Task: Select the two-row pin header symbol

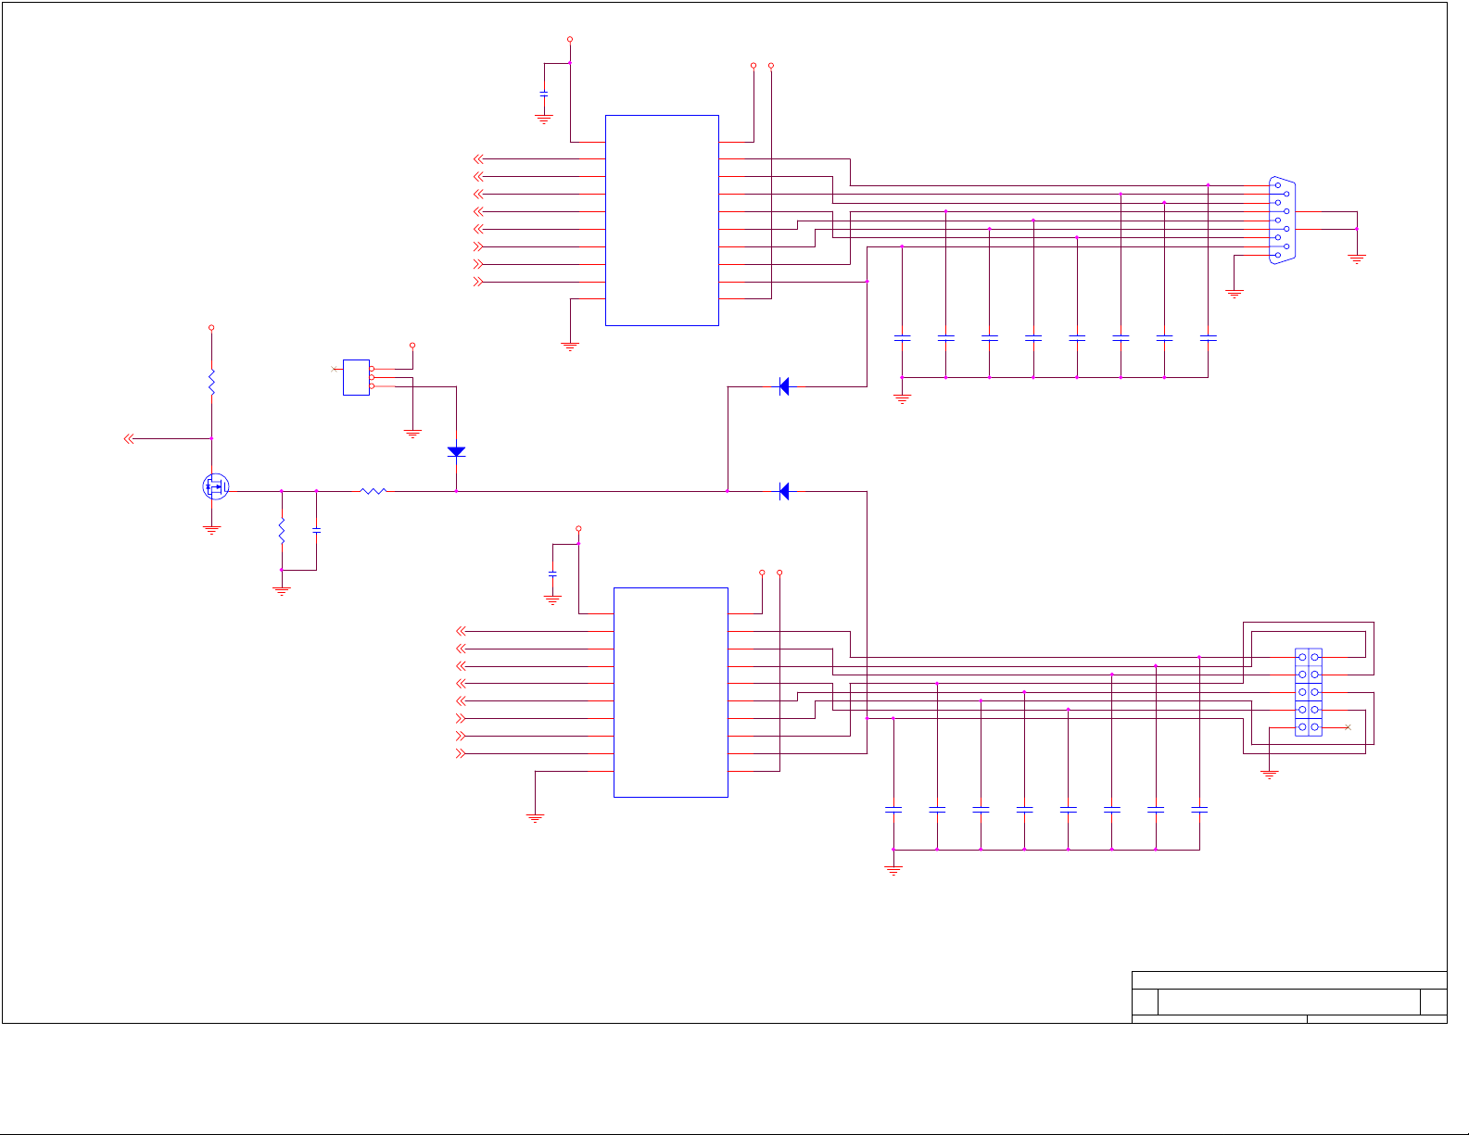Action: click(1309, 692)
